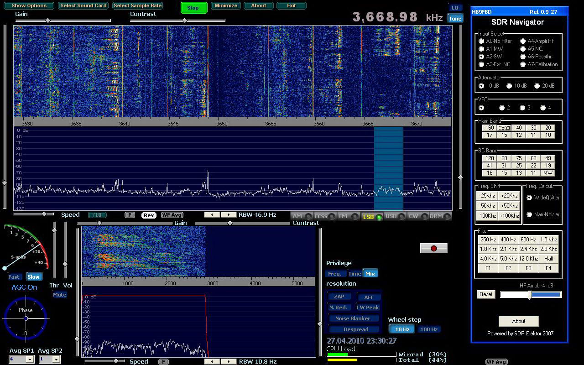This screenshot has width=584, height=365.
Task: Select the A7-Calibration input
Action: point(523,64)
